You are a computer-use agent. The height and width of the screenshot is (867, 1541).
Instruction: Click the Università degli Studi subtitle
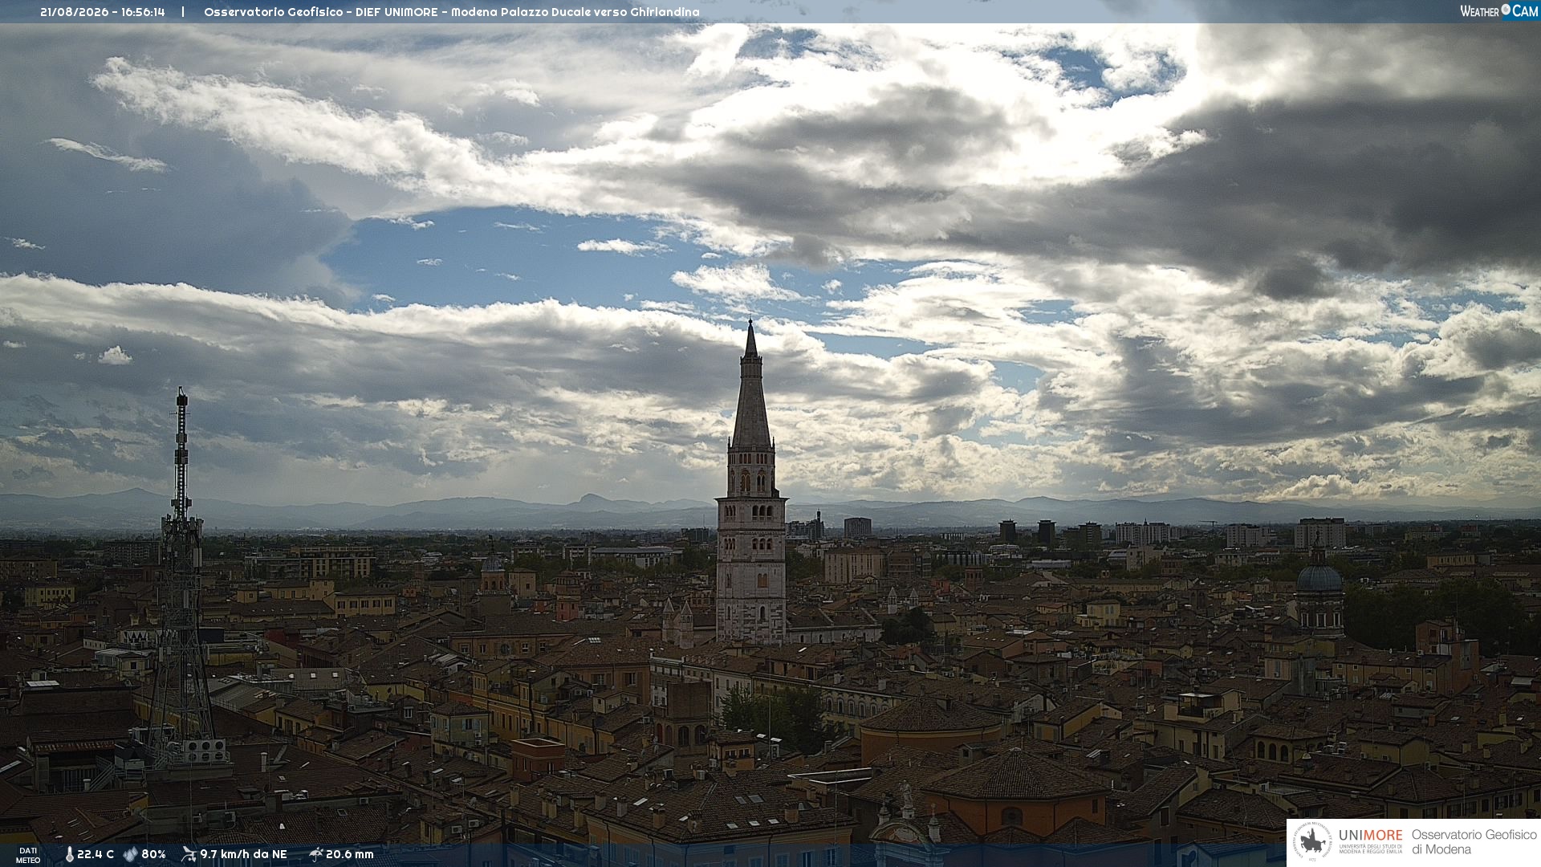pyautogui.click(x=1370, y=849)
